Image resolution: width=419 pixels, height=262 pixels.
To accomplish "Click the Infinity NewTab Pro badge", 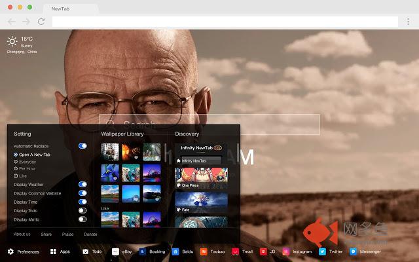I will tap(218, 148).
